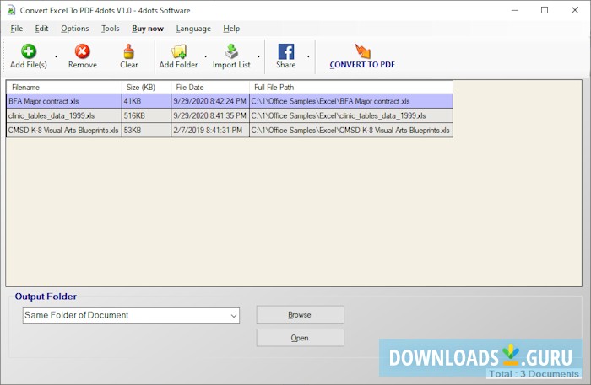Click the app icon in the title bar
This screenshot has height=385, width=591.
click(11, 10)
